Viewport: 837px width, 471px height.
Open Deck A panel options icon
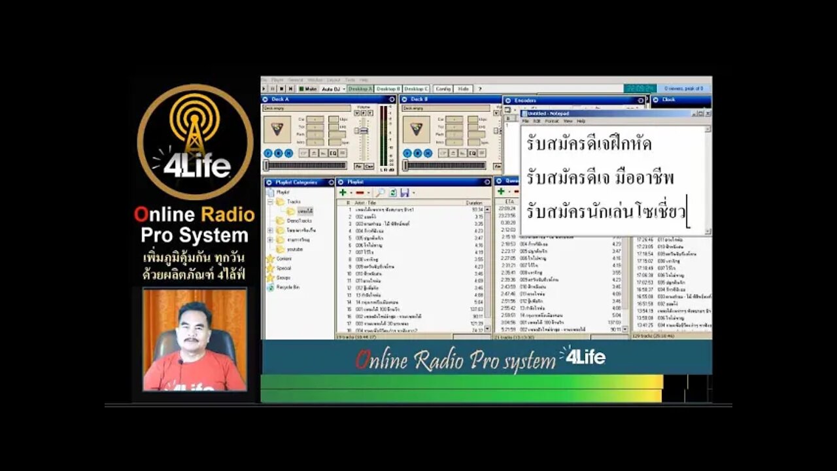pyautogui.click(x=392, y=99)
